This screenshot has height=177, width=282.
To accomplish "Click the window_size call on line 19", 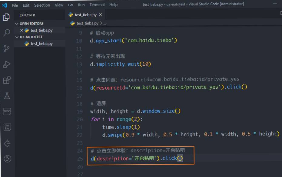I will [x=159, y=111].
